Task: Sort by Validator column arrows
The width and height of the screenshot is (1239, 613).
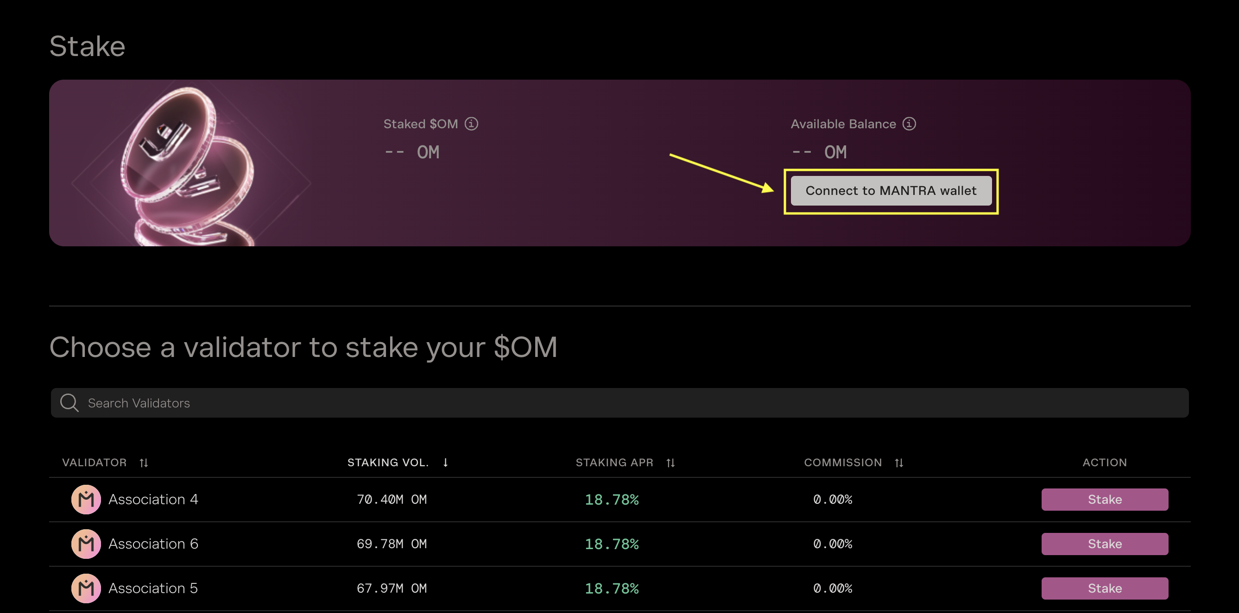Action: pos(143,463)
